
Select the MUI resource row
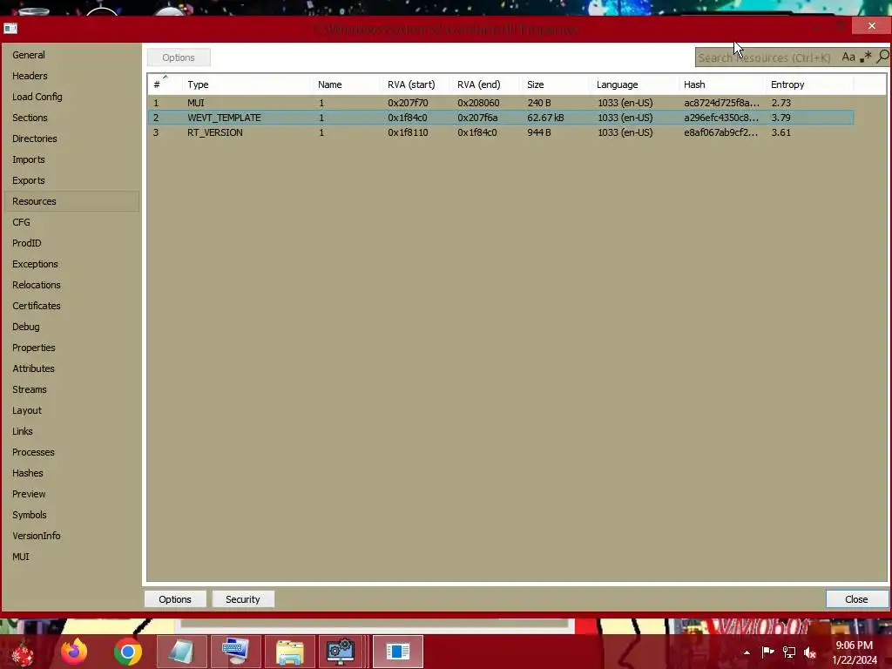pos(501,103)
